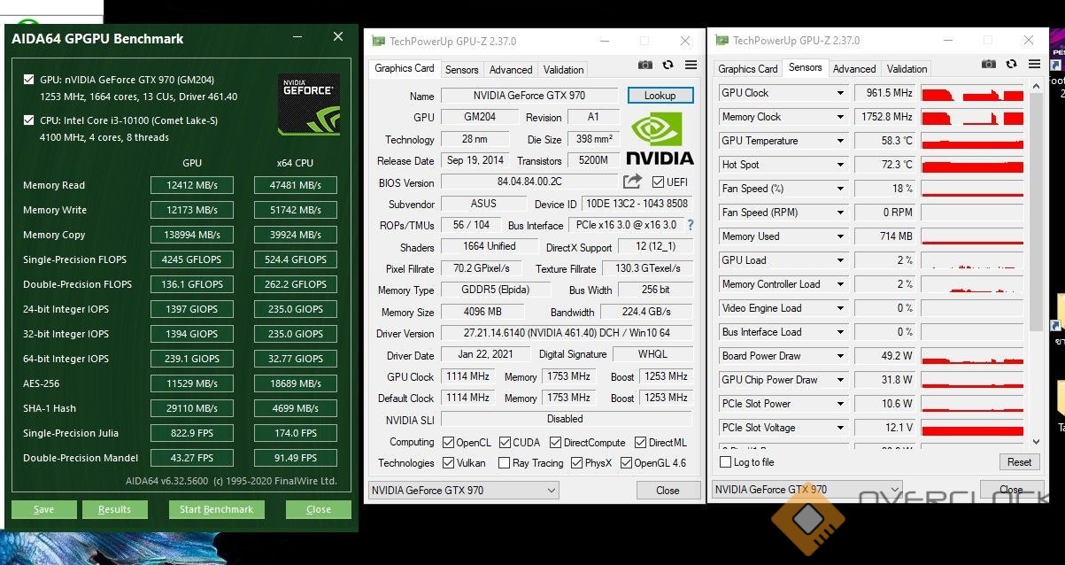Toggle OpenCL computing checkbox
The width and height of the screenshot is (1065, 565).
(447, 442)
